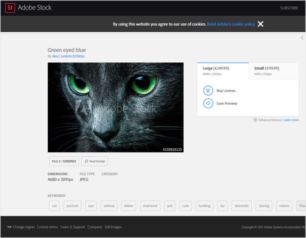Select the pet keyword tag
Image resolution: width=306 pixels, height=238 pixels.
coord(169,206)
